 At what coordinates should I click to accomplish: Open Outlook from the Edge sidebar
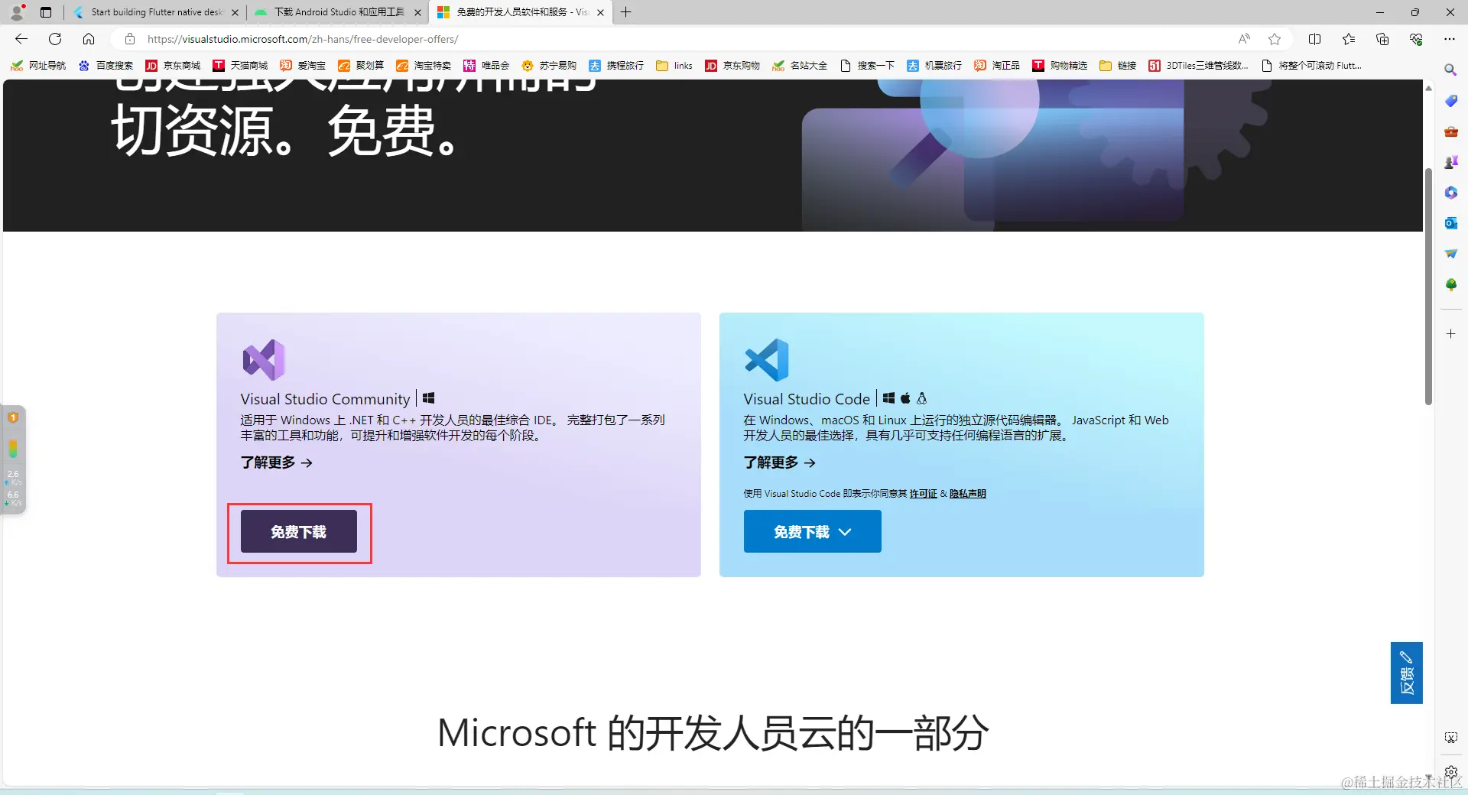pos(1450,222)
